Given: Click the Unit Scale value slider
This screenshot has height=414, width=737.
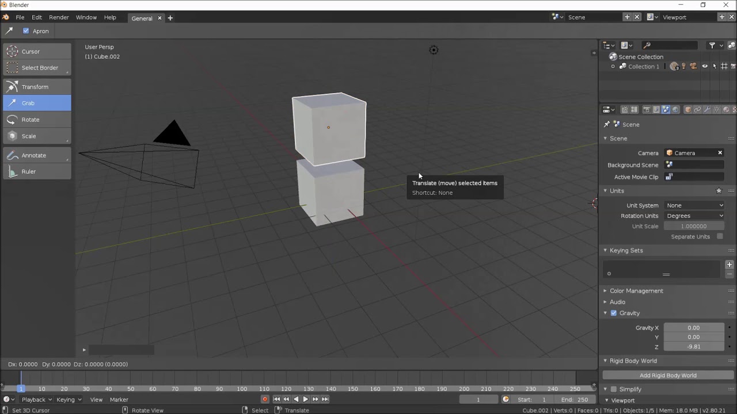Looking at the screenshot, I should pos(694,226).
